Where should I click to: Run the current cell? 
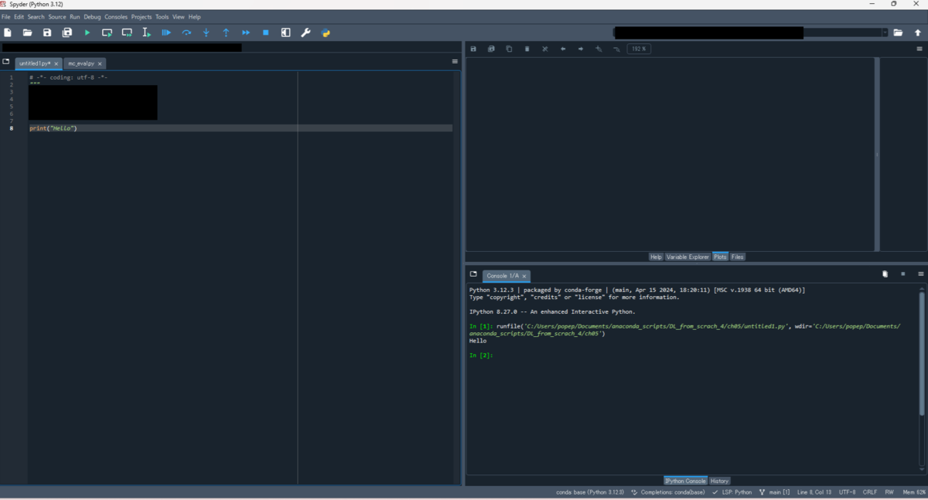(x=107, y=32)
